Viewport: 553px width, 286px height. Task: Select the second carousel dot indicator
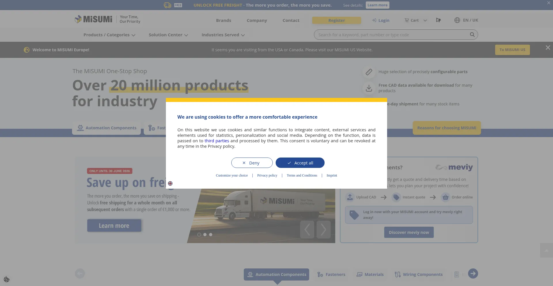tap(205, 235)
